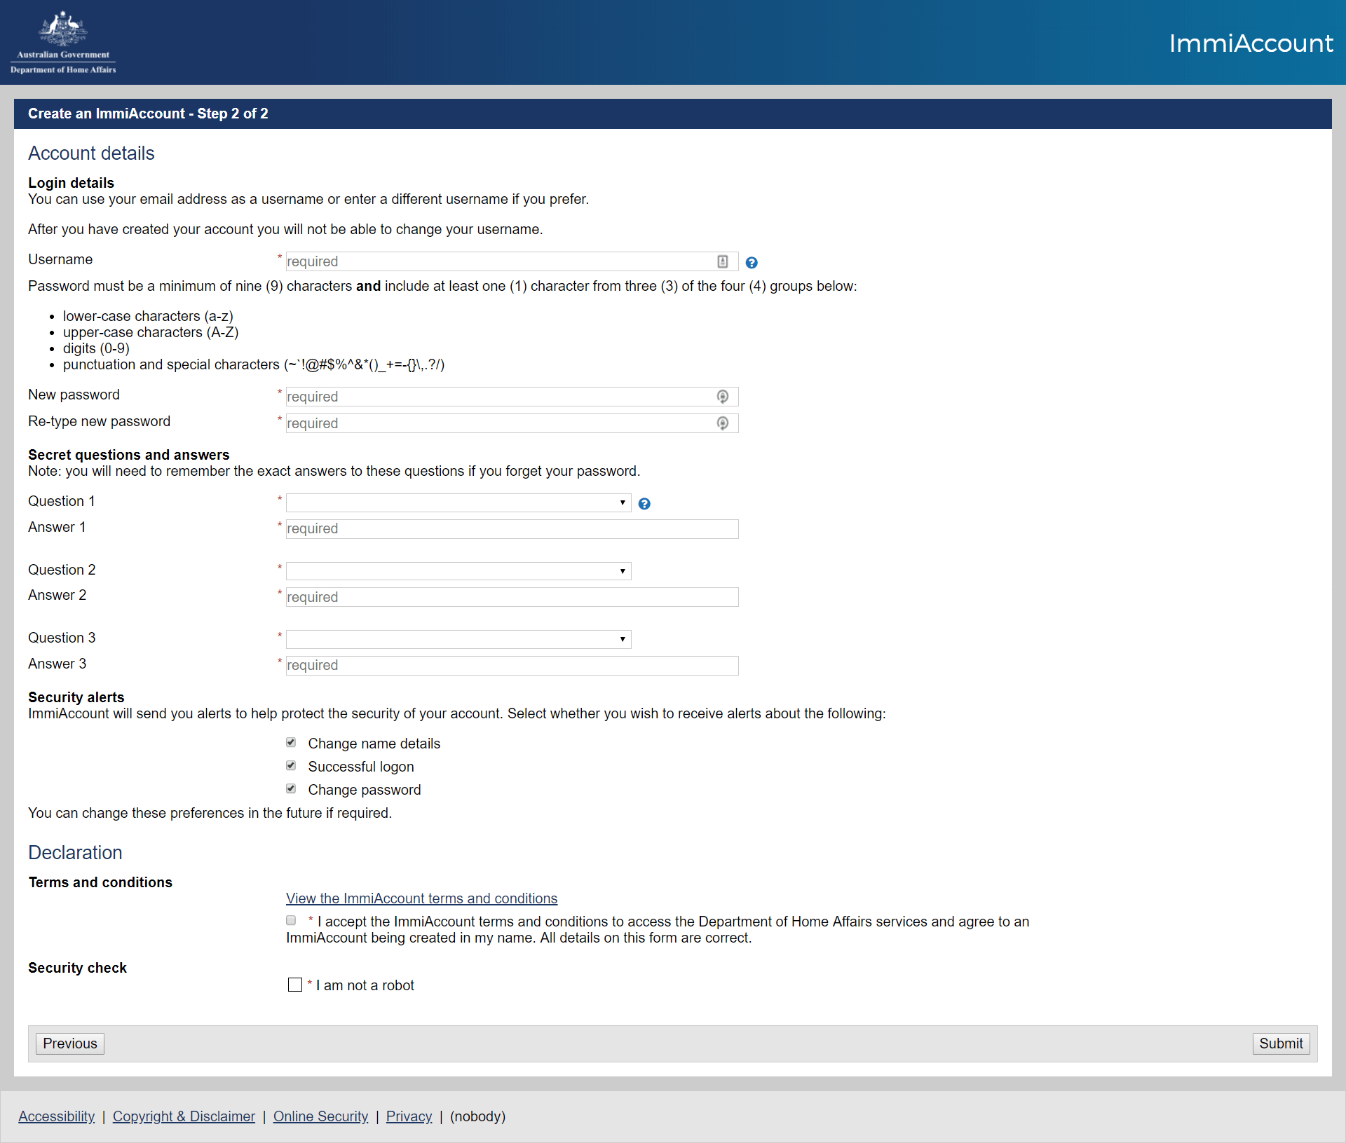Click the password manager icon in Re-type password
Image resolution: width=1346 pixels, height=1143 pixels.
723,423
